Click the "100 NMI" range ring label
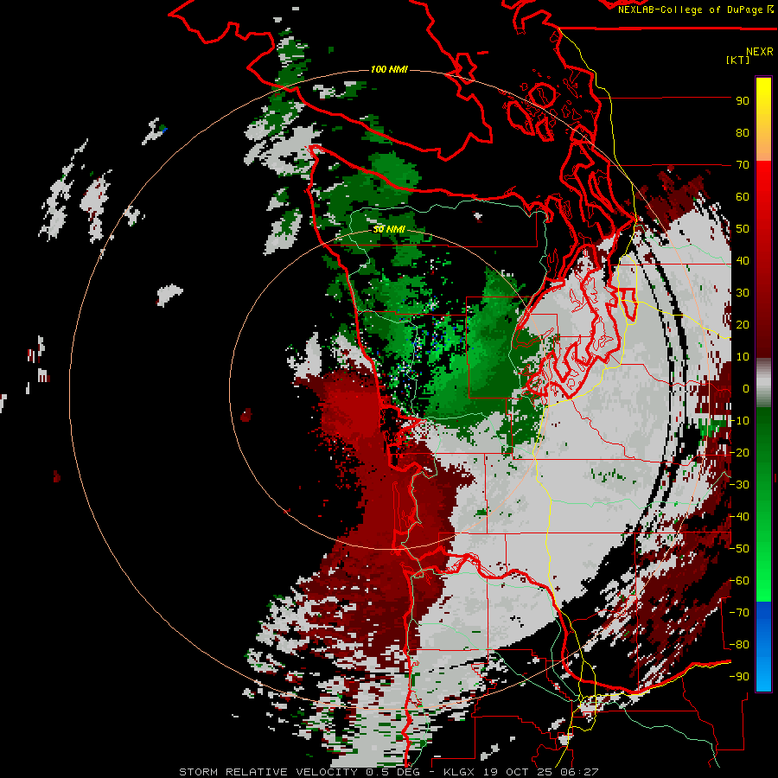778x778 pixels. pyautogui.click(x=389, y=69)
